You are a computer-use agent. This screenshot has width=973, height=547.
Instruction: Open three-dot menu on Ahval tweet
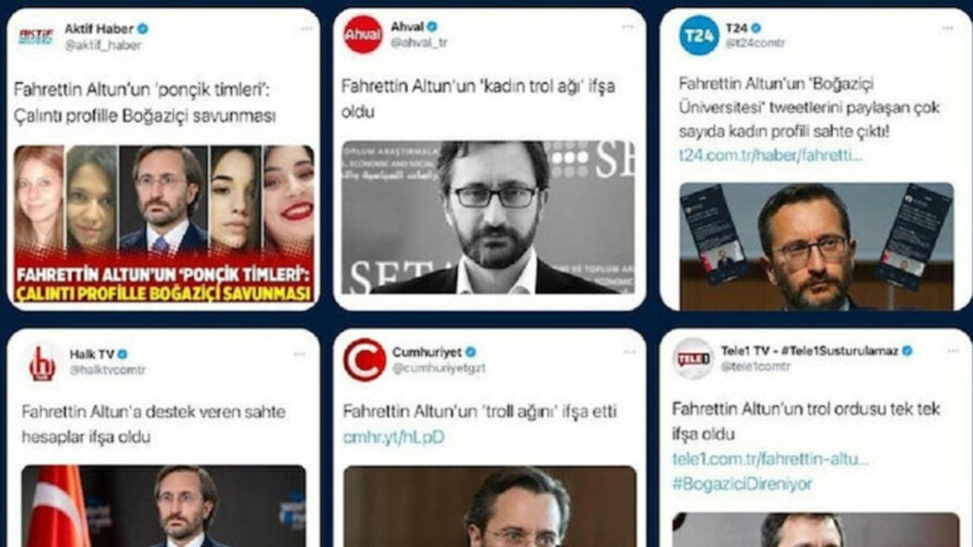point(628,27)
